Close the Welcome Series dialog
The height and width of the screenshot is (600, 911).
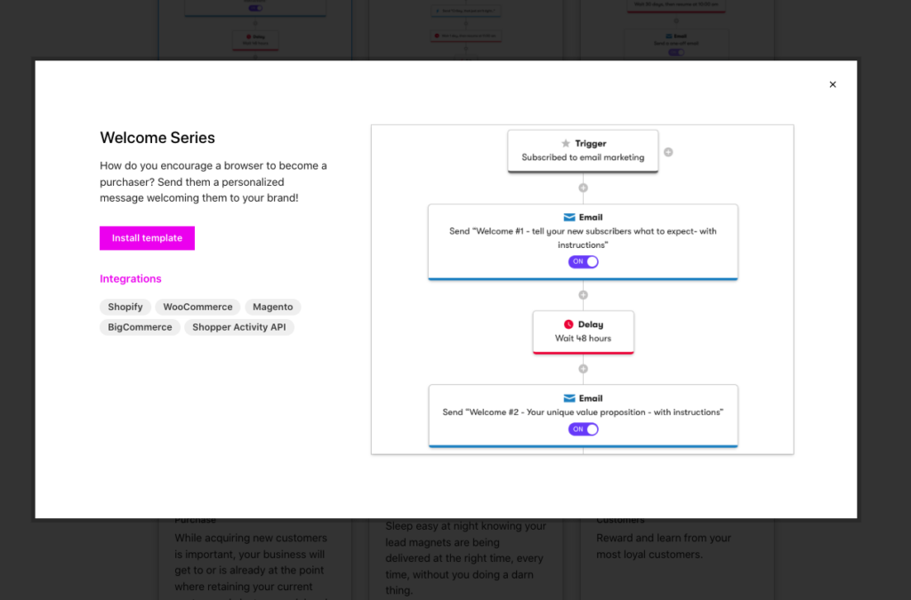coord(833,84)
